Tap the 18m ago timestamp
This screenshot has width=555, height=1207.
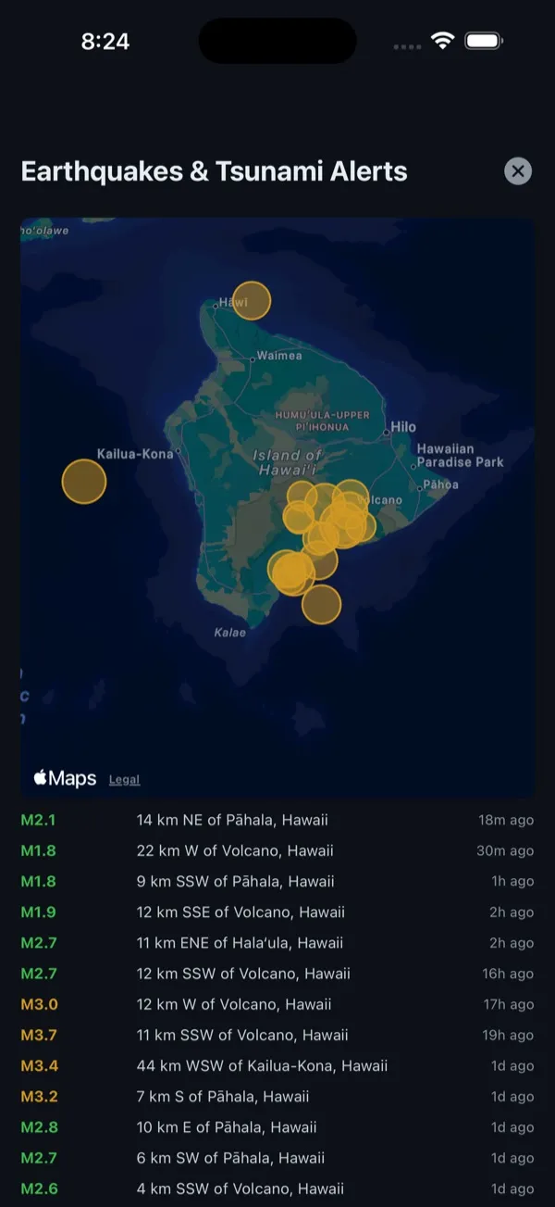point(506,820)
